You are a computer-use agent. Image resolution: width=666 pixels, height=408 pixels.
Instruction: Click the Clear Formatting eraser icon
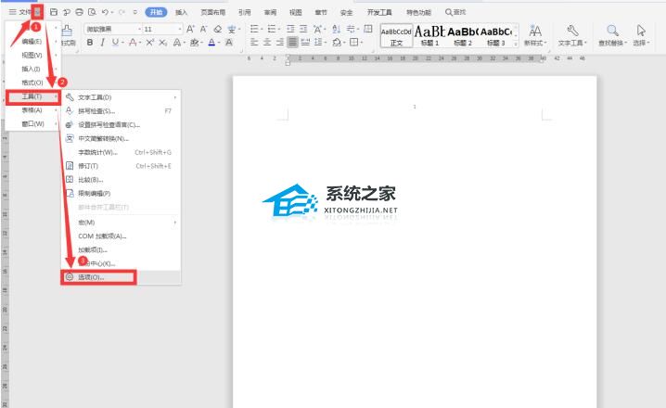click(x=217, y=29)
